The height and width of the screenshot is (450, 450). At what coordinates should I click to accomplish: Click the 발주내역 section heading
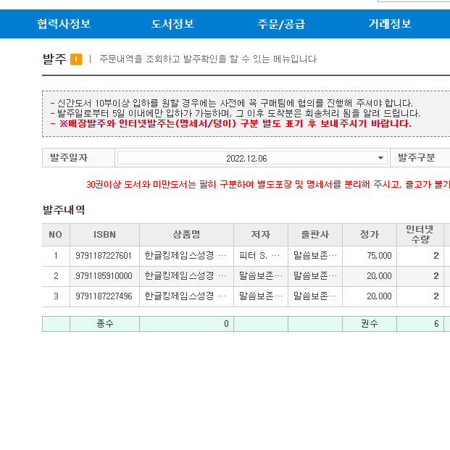click(64, 209)
